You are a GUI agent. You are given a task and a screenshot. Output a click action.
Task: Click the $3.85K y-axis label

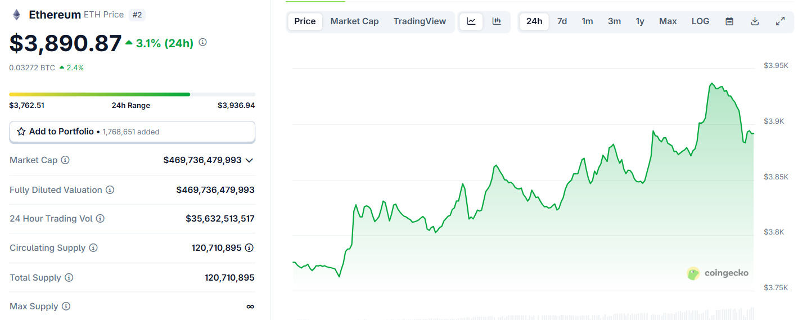(776, 177)
